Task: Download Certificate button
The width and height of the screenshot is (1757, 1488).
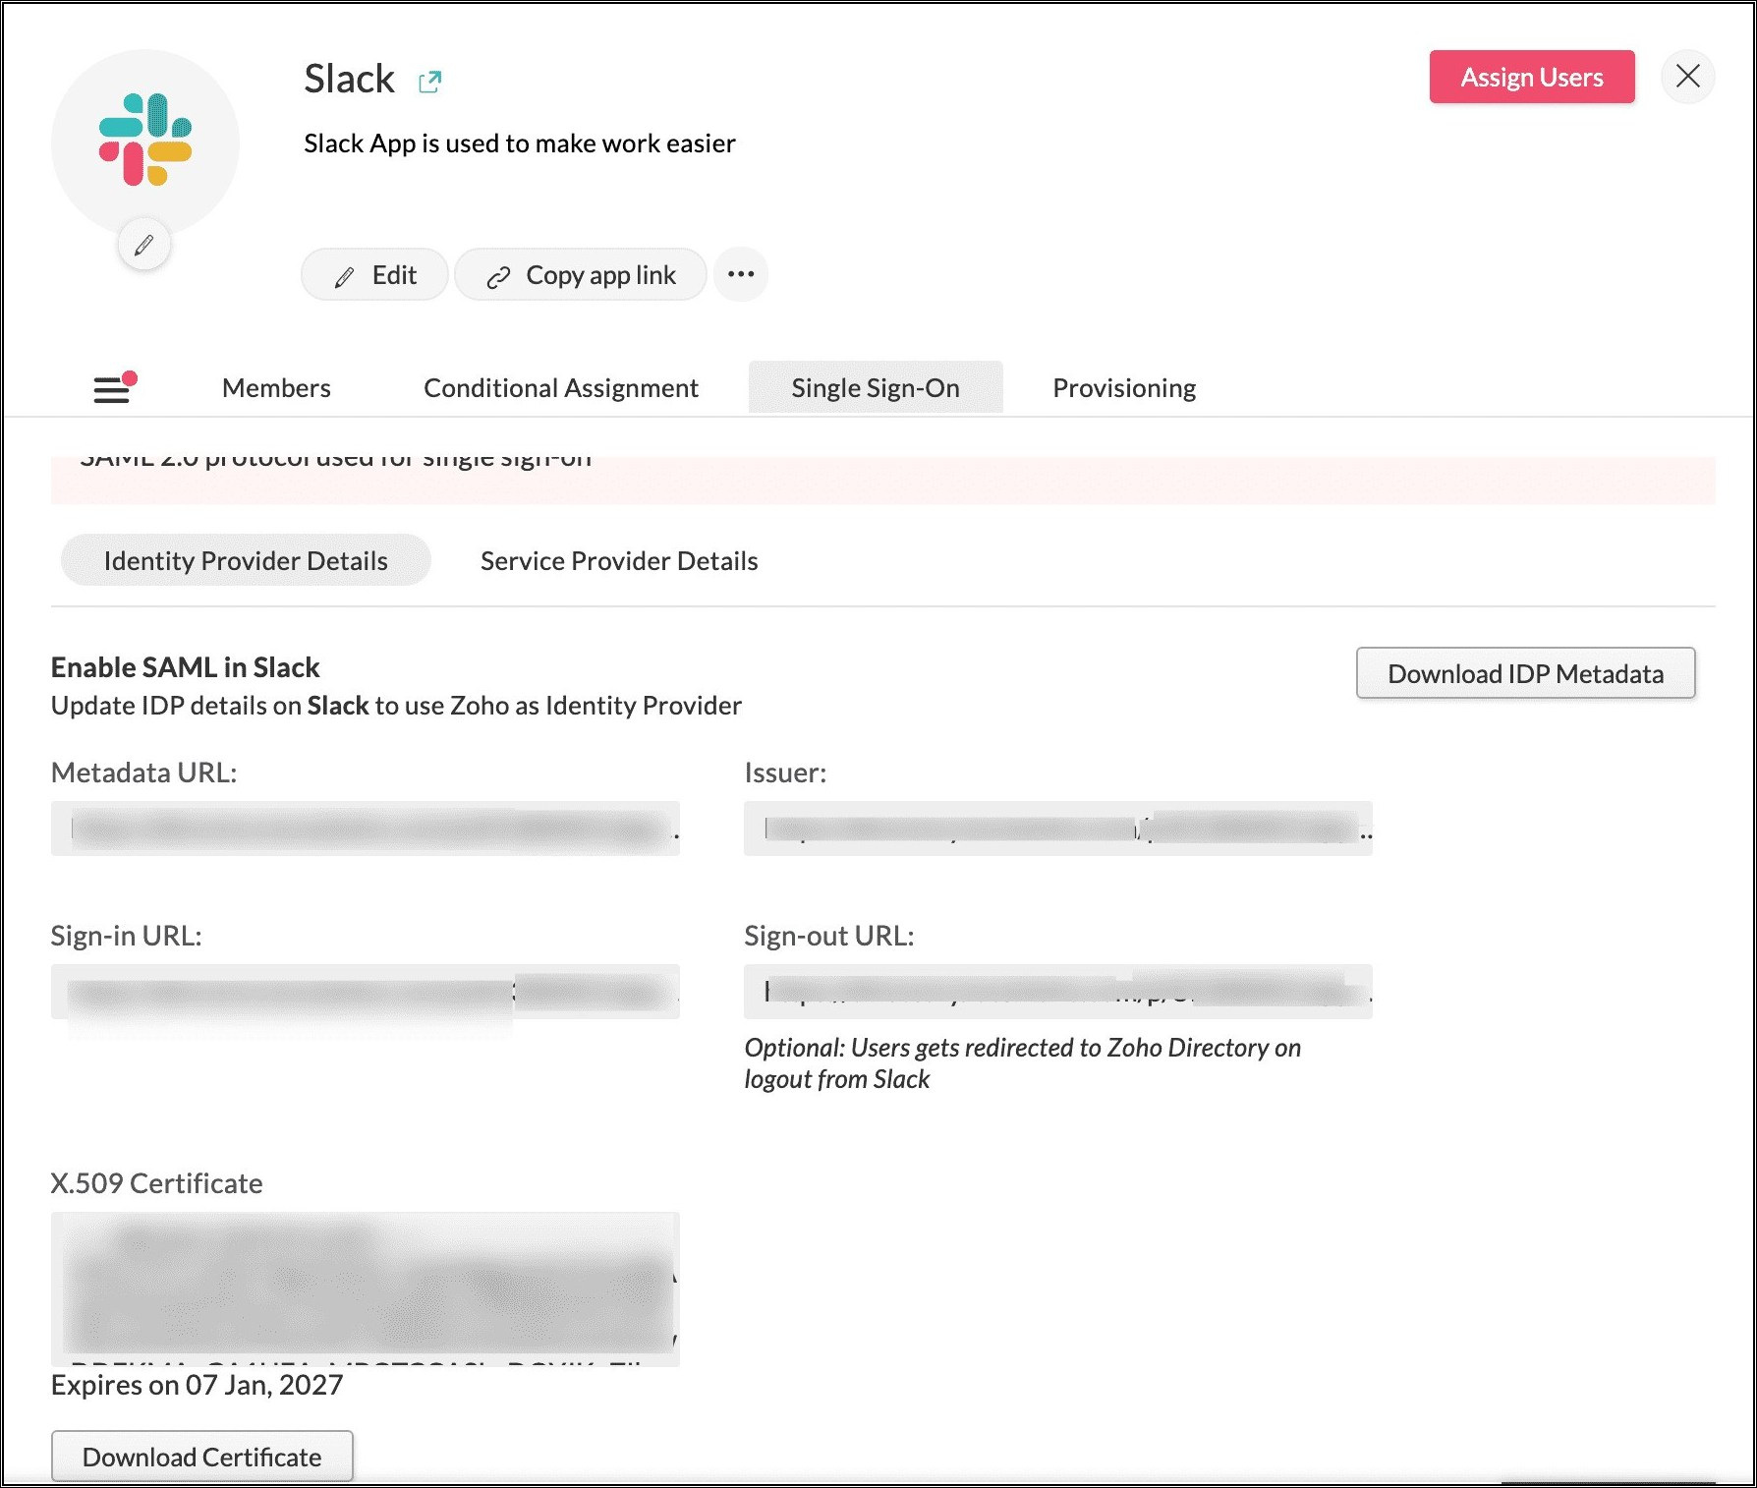Action: click(x=201, y=1457)
